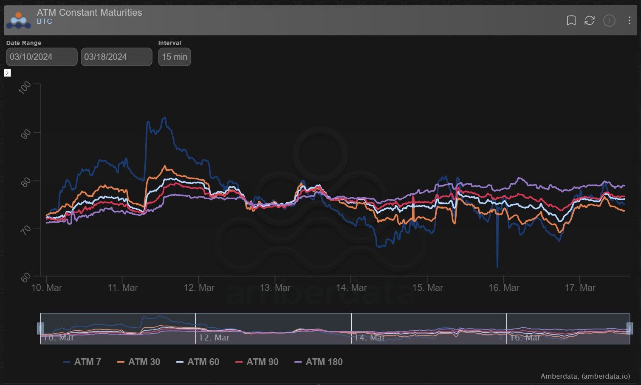Open the 15 min interval dropdown
The height and width of the screenshot is (385, 641).
(175, 57)
